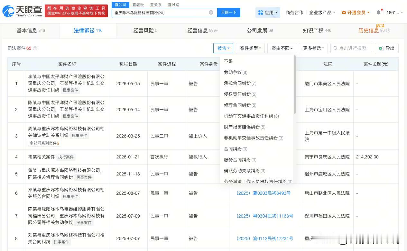The image size is (407, 251).
Task: Clear the company search box text
Action: pyautogui.click(x=211, y=13)
